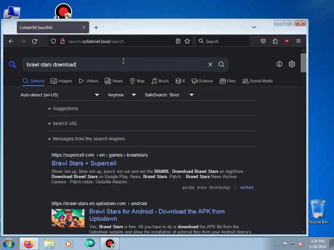Open the cached link for Supercell result
The image size is (334, 250).
(x=247, y=187)
